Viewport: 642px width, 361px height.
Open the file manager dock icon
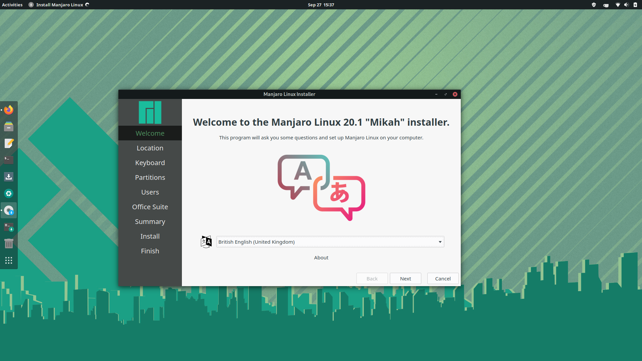(x=9, y=127)
